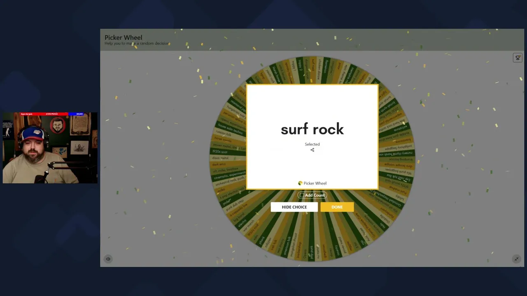Open the trophy results icon
Screen dimensions: 527x296
tap(518, 58)
